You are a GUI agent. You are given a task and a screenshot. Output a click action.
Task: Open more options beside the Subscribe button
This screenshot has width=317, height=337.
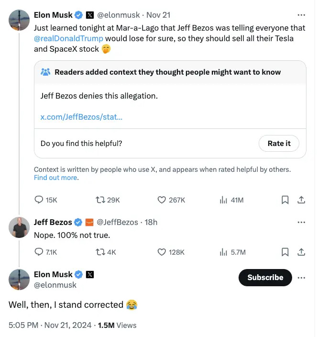coord(301,278)
